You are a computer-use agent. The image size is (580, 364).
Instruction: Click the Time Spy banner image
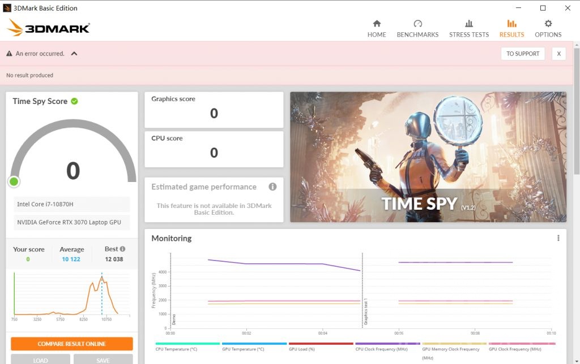coord(428,157)
